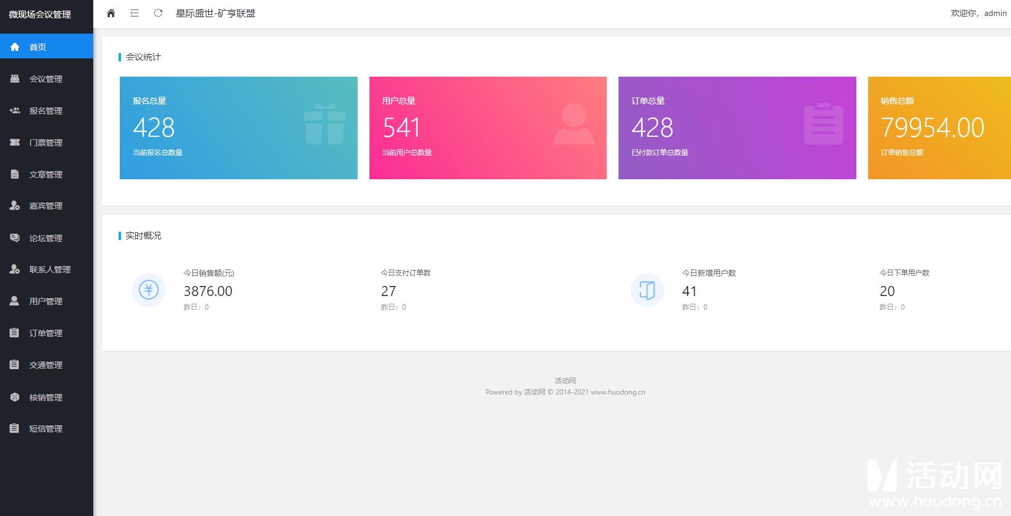The width and height of the screenshot is (1011, 516).
Task: Click the 79954.00 sales total value
Action: click(933, 127)
